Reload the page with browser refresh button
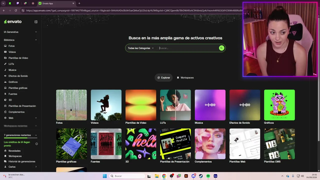This screenshot has width=320, height=180. pos(16,10)
